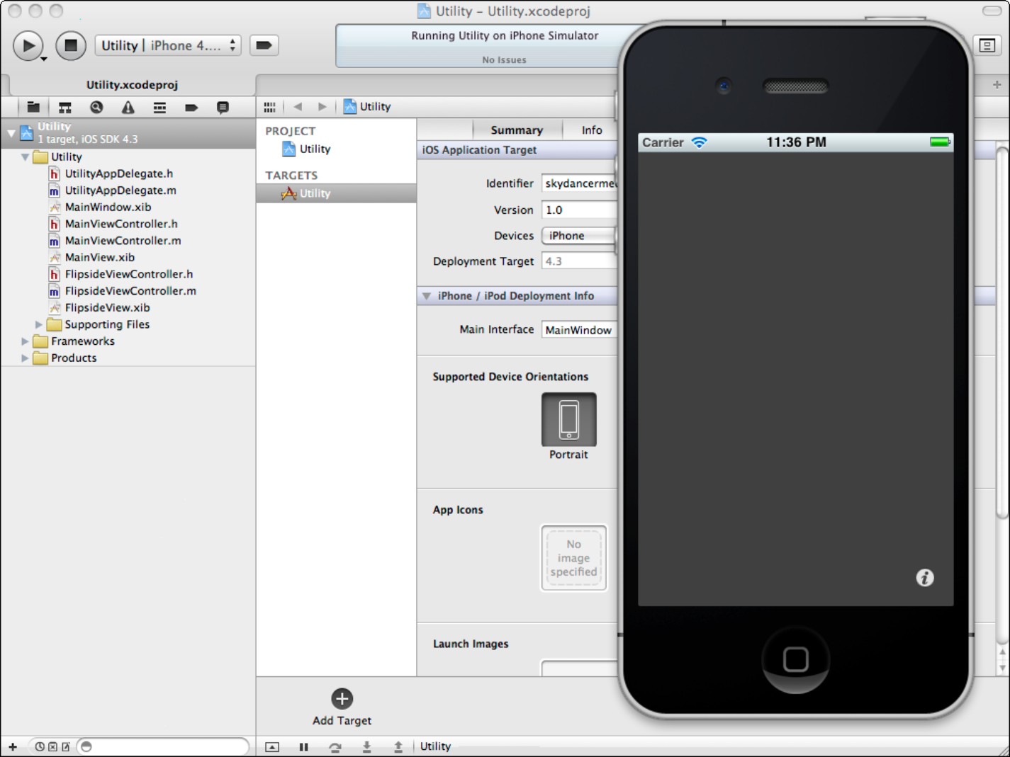The image size is (1010, 757).
Task: Open the Deployment Target combo box
Action: 580,261
